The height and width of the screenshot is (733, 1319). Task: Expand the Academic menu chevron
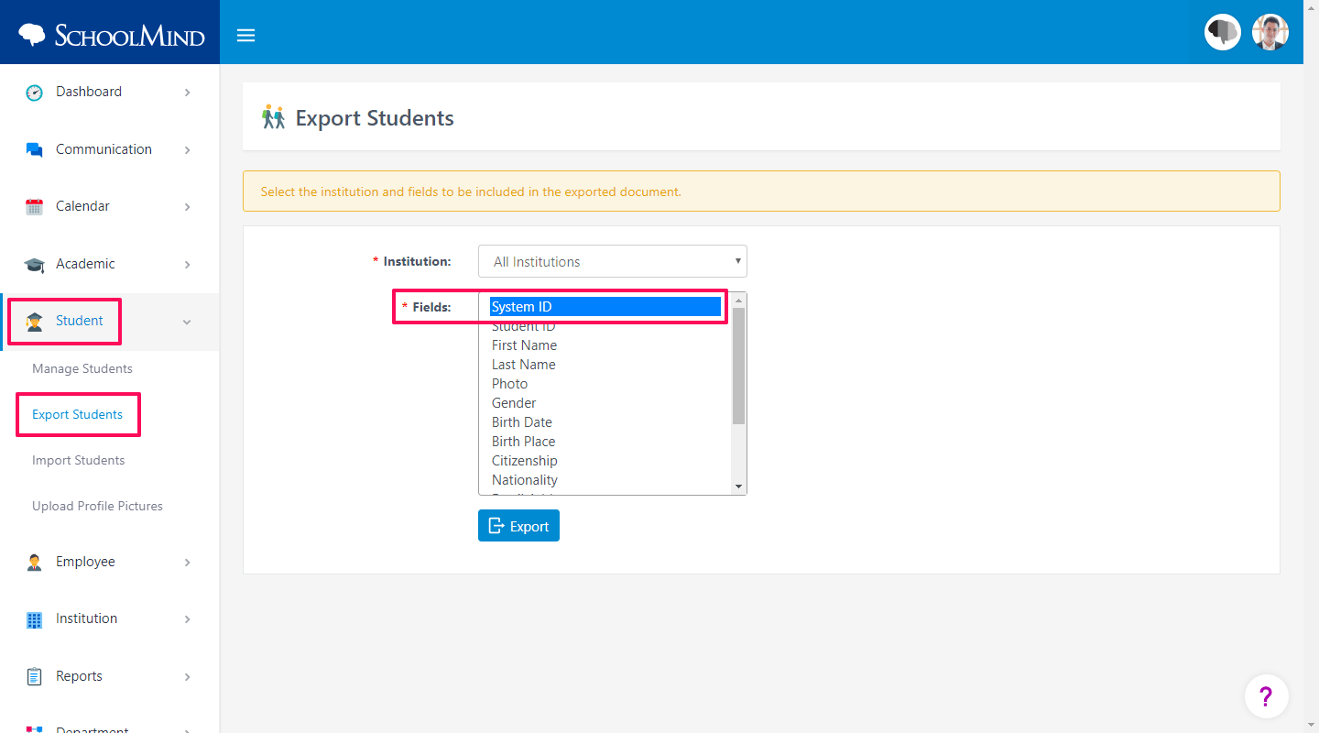click(187, 265)
